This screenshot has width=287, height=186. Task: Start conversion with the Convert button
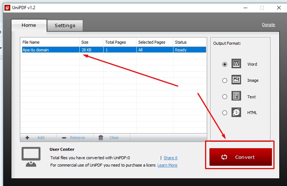pyautogui.click(x=240, y=157)
